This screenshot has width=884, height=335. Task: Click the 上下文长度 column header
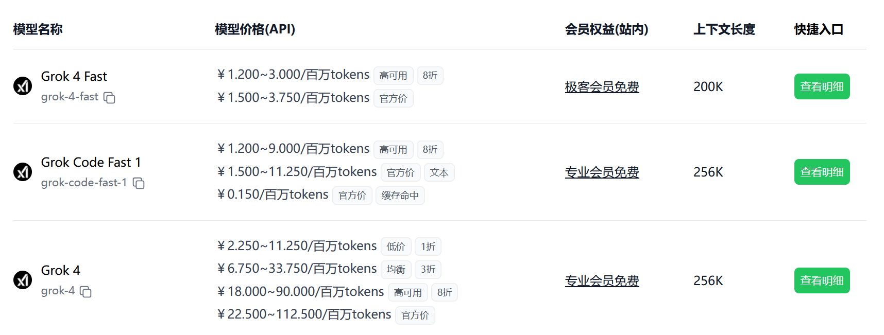click(724, 29)
